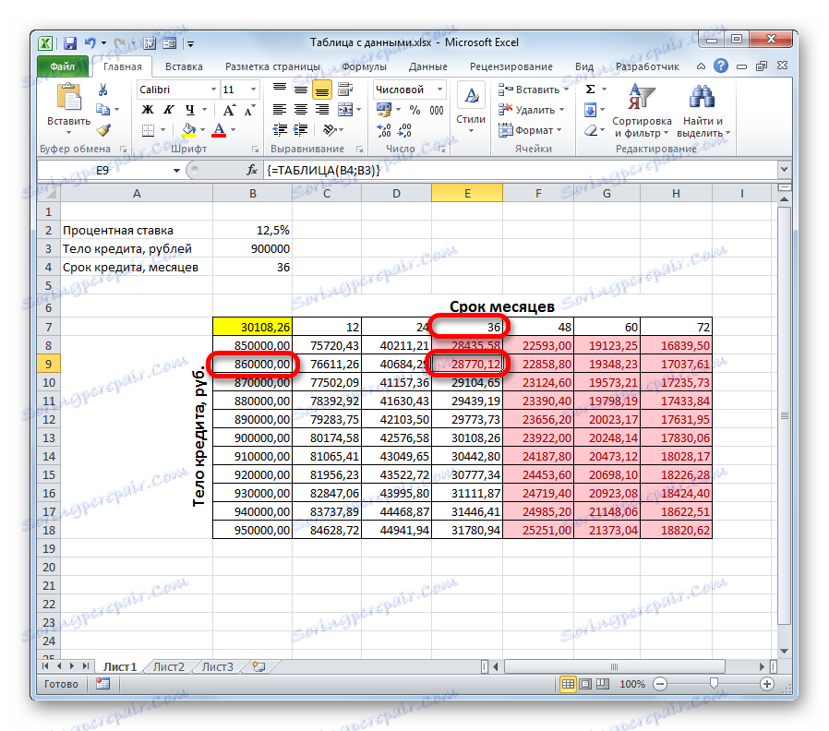Open the font size 11 dropdown
The image size is (829, 731).
[253, 90]
